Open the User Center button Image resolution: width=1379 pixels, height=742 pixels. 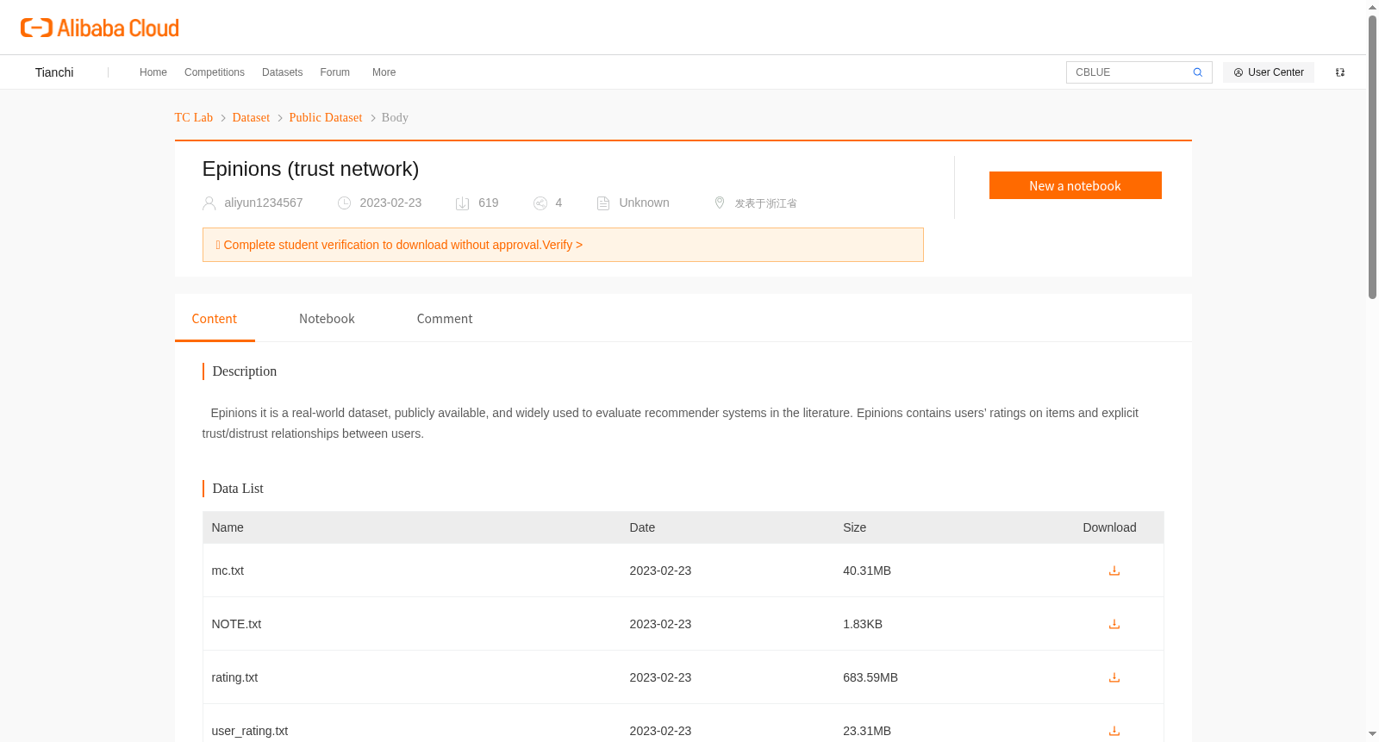1269,72
